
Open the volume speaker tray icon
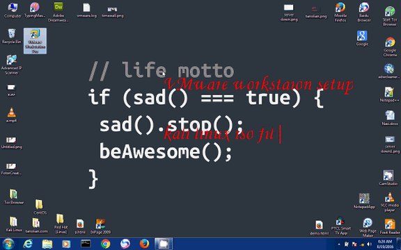pos(369,244)
